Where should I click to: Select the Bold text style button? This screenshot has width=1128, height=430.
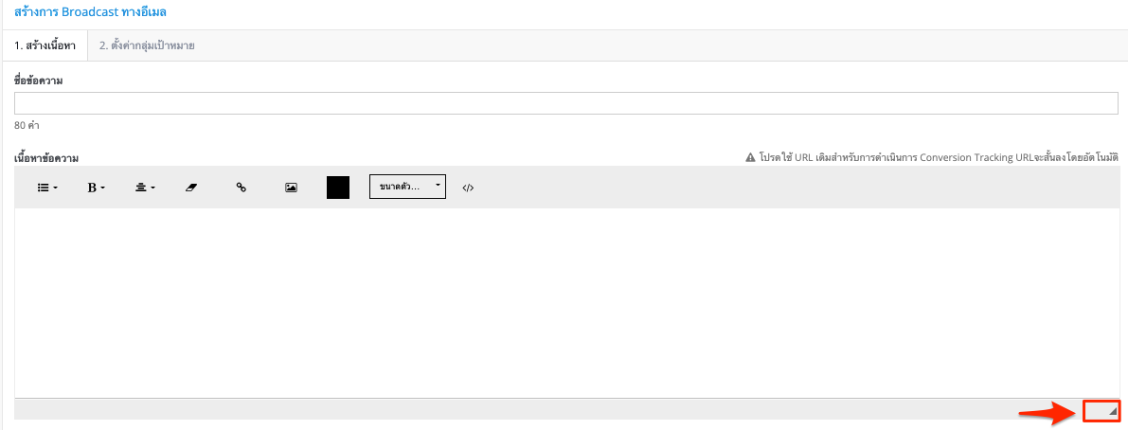tap(97, 188)
